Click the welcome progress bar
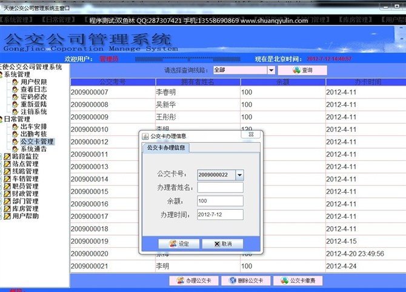Image resolution: width=406 pixels, height=292 pixels. coord(188,59)
